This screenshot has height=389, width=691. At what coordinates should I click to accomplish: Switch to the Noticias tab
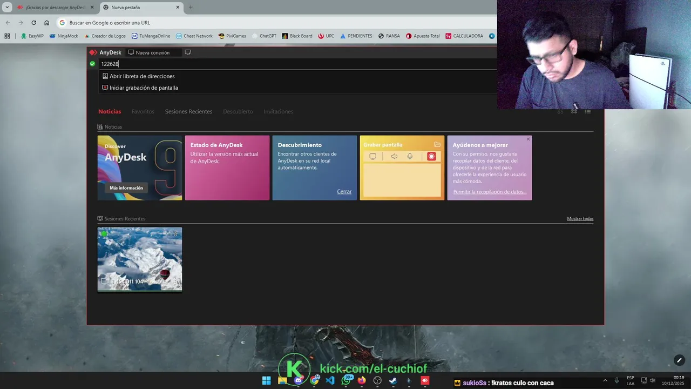pyautogui.click(x=110, y=111)
